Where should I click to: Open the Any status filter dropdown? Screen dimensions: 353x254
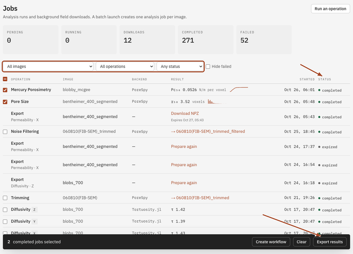pos(180,66)
